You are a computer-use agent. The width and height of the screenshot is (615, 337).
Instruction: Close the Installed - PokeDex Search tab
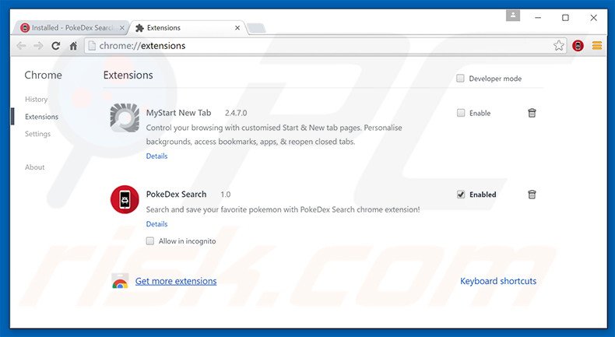pyautogui.click(x=122, y=28)
